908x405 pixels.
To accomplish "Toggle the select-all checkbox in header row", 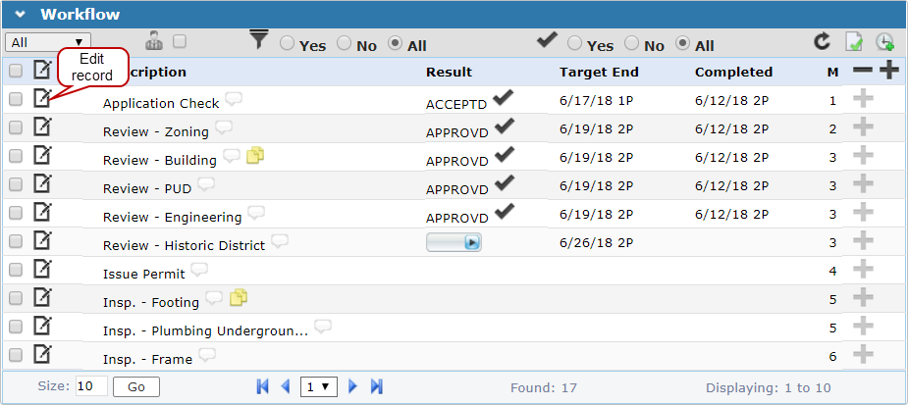I will coord(16,71).
